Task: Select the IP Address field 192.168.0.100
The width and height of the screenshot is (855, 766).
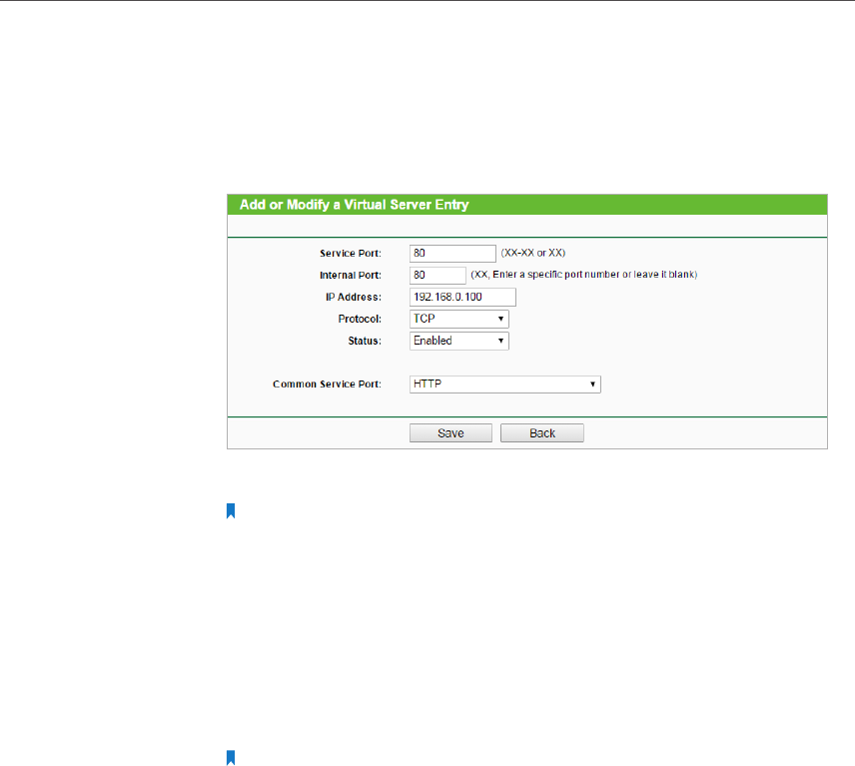Action: coord(462,298)
